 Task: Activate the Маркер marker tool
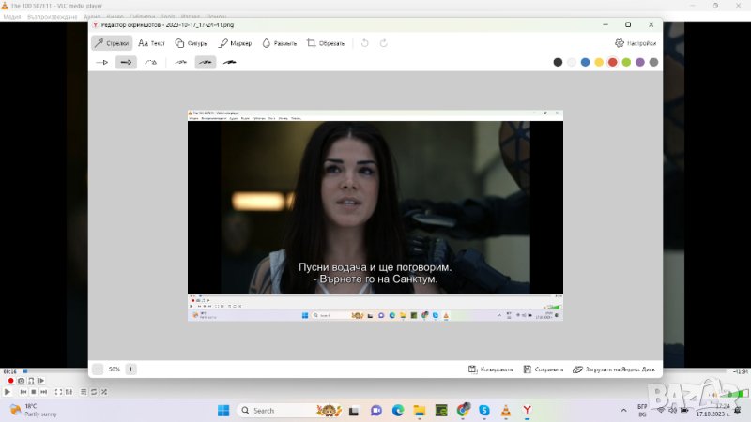(235, 43)
